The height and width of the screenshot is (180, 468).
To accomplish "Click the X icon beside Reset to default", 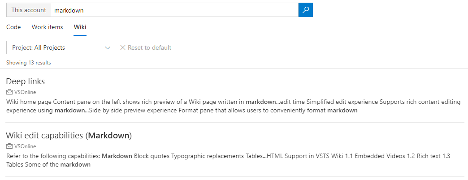I will point(122,47).
